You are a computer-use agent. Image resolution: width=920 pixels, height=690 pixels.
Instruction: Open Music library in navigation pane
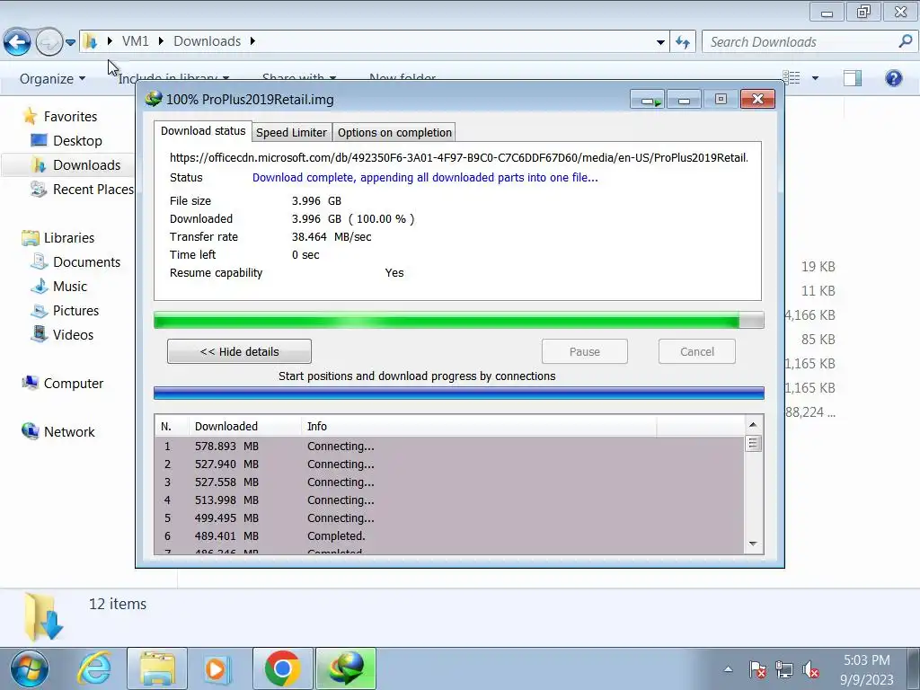[x=69, y=287]
